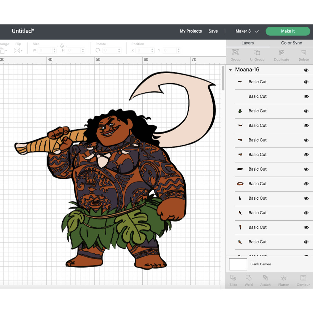Click the Flatten icon

(284, 280)
